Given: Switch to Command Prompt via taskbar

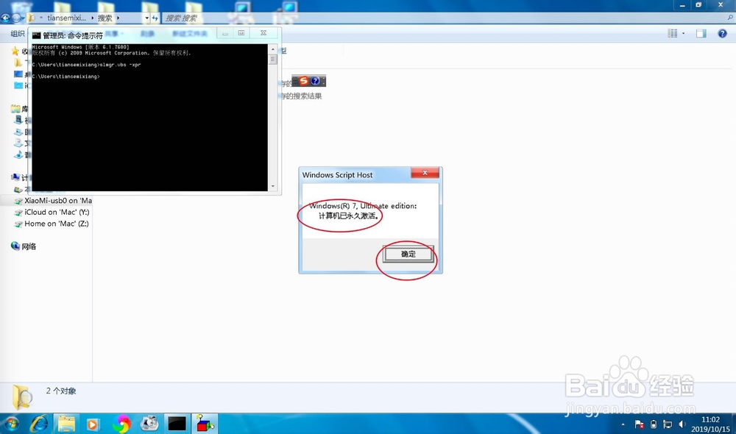Looking at the screenshot, I should (x=177, y=424).
